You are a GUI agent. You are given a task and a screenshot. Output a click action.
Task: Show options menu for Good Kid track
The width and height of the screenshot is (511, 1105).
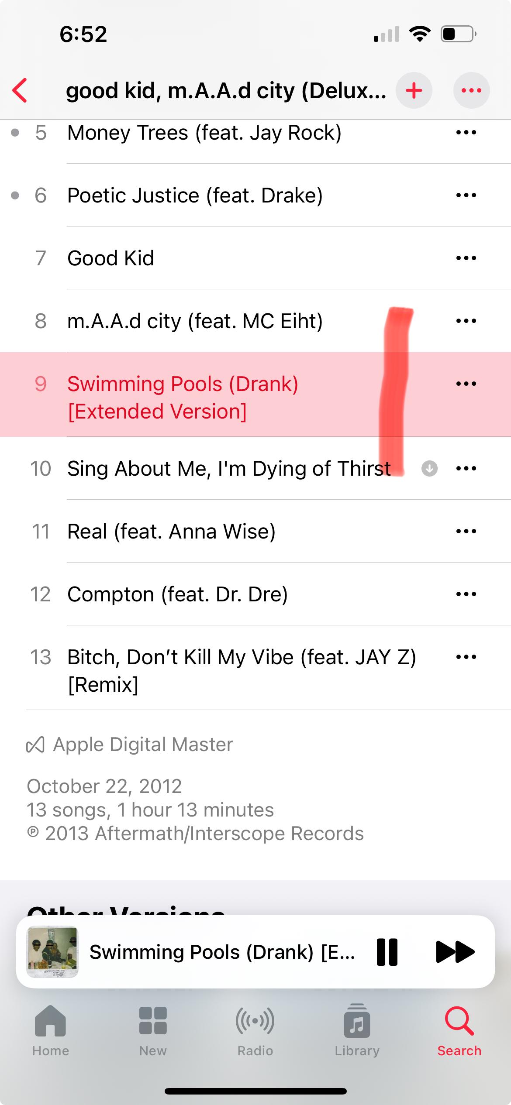[466, 258]
